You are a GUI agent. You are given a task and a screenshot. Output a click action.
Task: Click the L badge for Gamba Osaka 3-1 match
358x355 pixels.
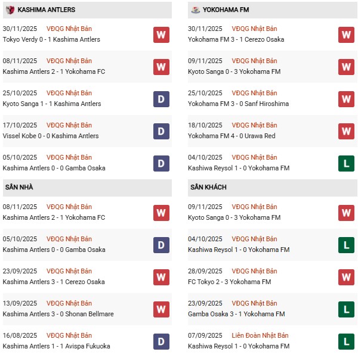click(346, 309)
